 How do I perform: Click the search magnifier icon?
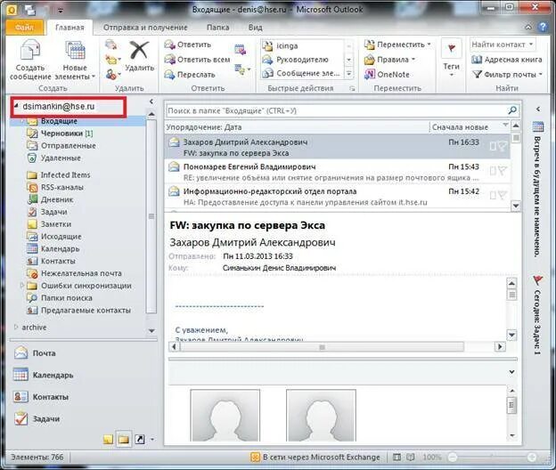512,110
